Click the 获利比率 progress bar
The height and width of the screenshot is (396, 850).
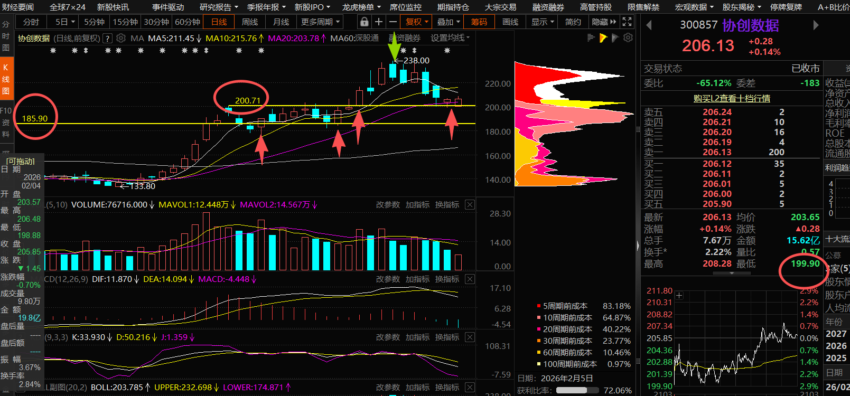pos(577,390)
